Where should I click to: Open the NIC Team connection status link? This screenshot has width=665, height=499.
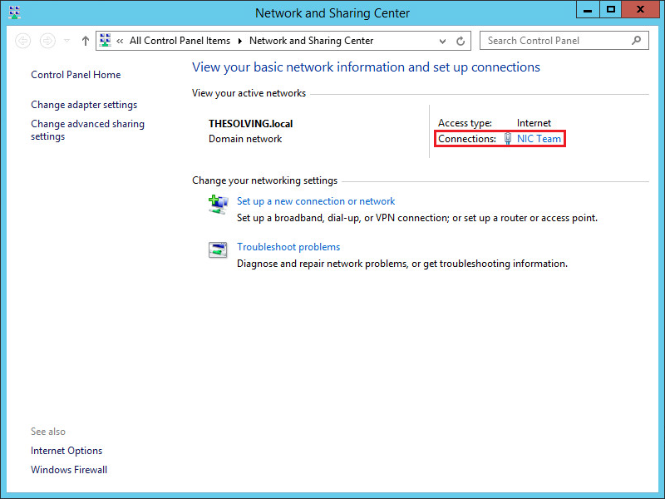pyautogui.click(x=539, y=139)
